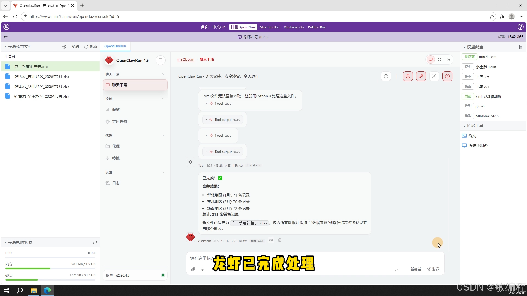Refresh the conversation with the reload icon
This screenshot has width=527, height=296.
point(386,76)
